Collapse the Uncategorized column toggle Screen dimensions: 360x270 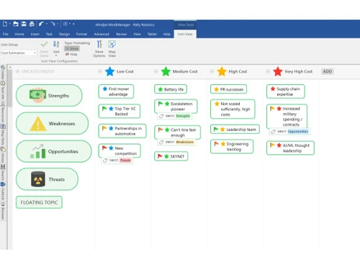pyautogui.click(x=17, y=71)
